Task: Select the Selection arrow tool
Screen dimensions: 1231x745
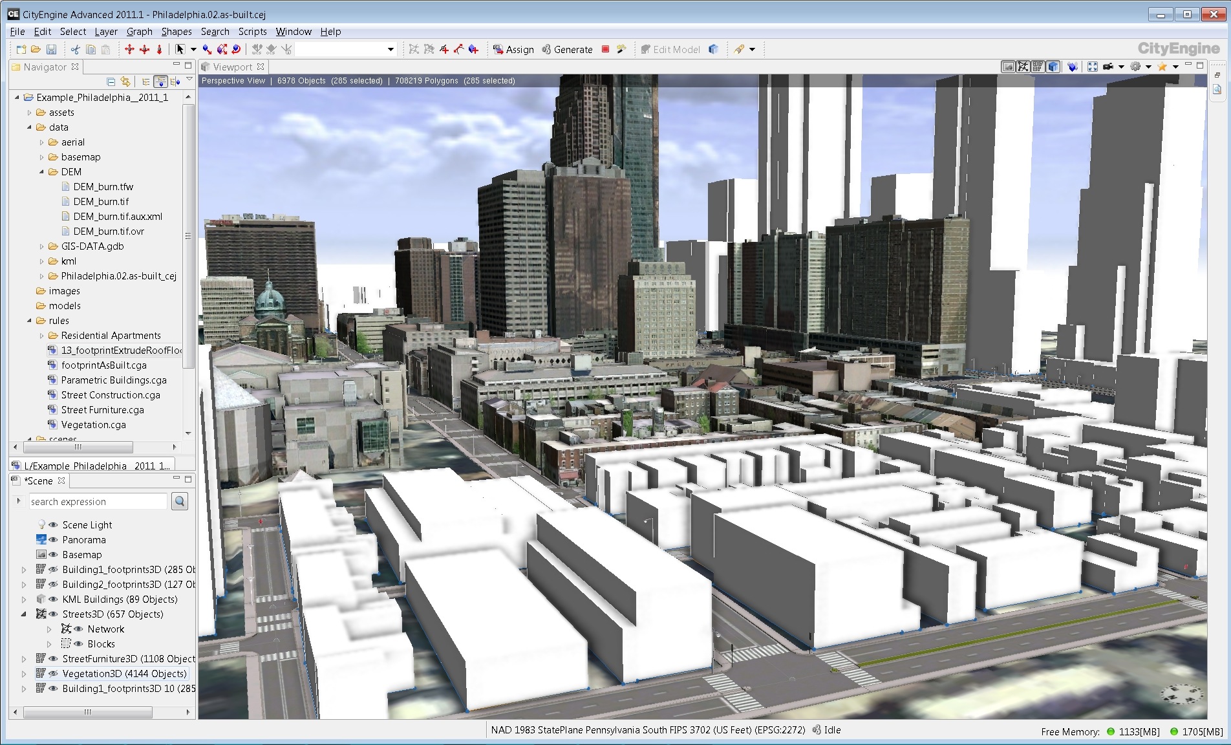Action: (x=180, y=49)
